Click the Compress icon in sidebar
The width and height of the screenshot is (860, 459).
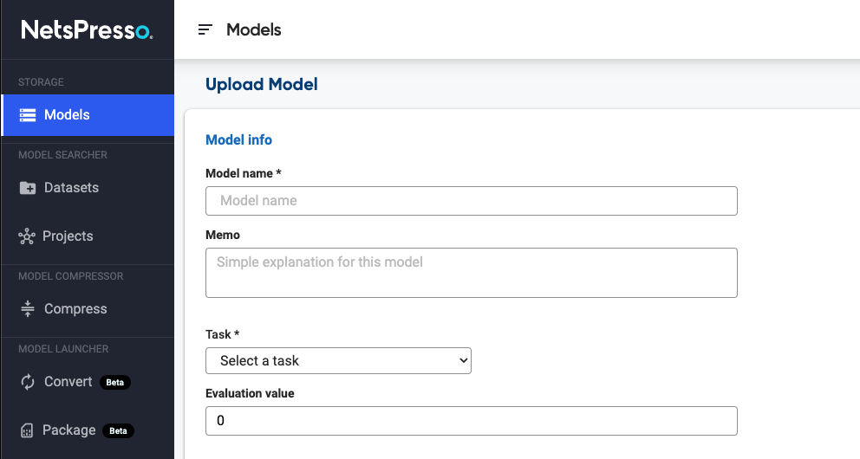pos(28,309)
